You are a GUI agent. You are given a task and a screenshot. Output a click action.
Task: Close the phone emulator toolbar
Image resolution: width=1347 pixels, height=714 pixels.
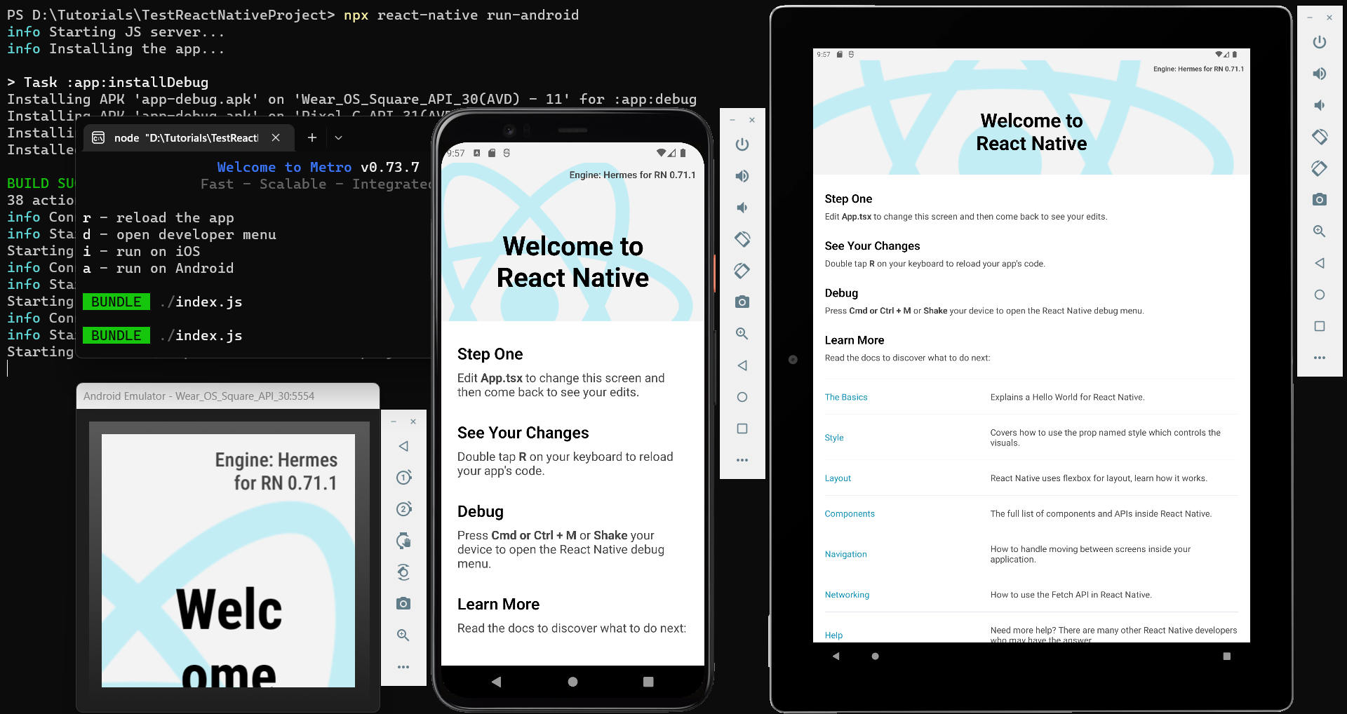pos(752,120)
